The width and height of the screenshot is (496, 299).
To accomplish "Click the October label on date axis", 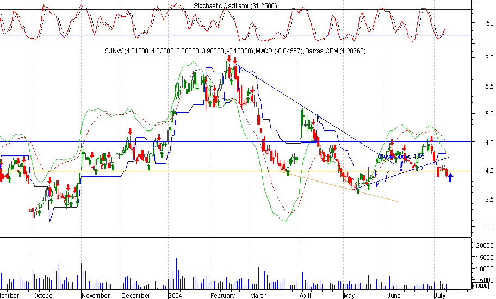I will [x=44, y=296].
